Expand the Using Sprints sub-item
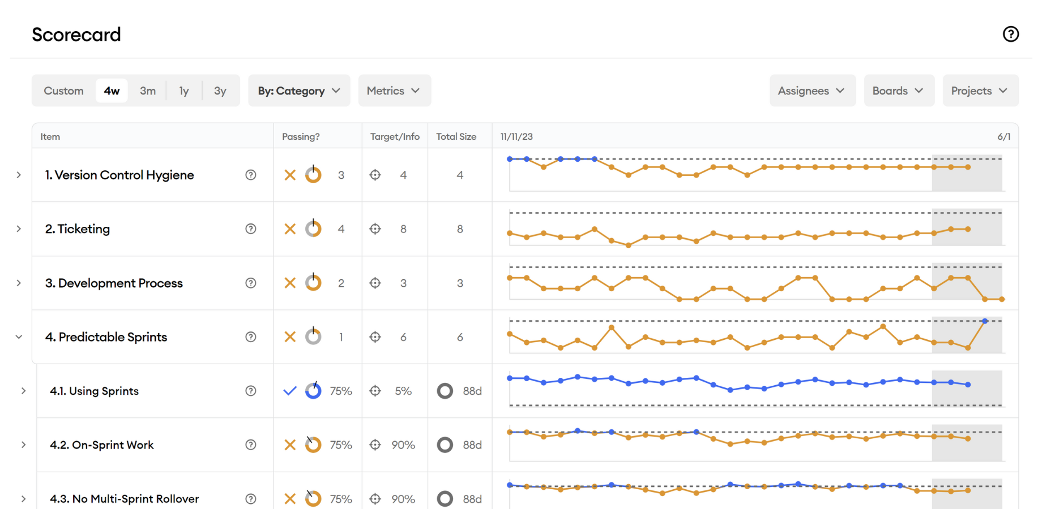Viewport: 1042px width, 509px height. (x=23, y=391)
